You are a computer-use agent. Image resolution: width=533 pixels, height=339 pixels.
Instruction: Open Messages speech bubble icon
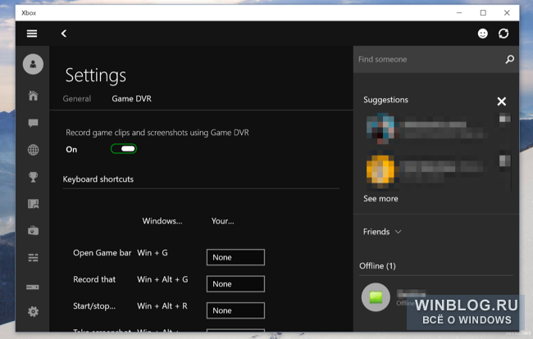(33, 123)
